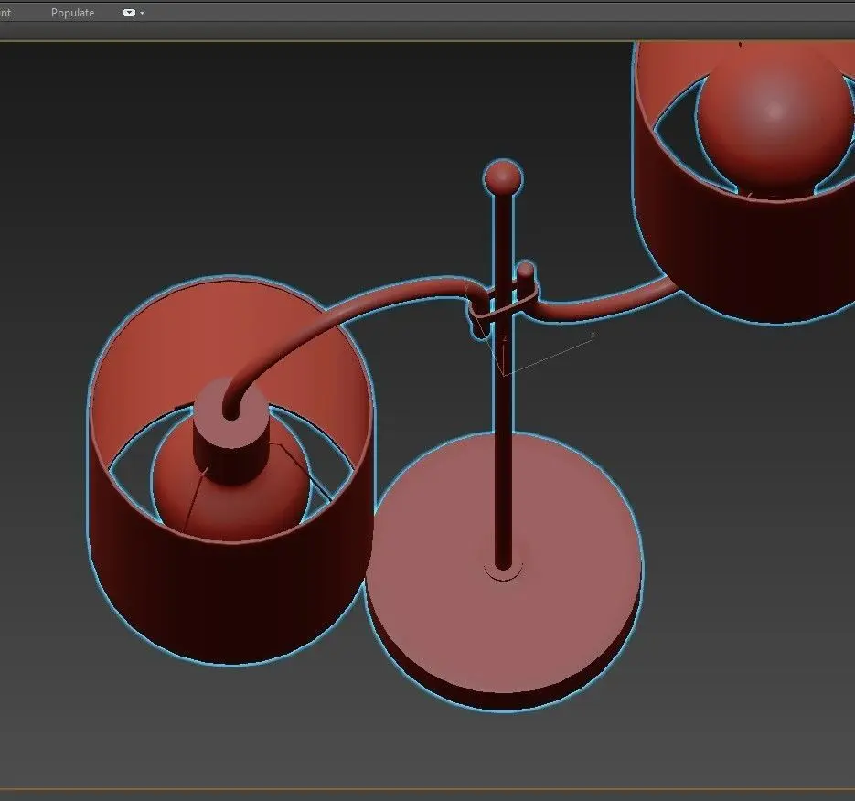Open the Populate ribbon tab
Screen dimensions: 855x801
[x=72, y=13]
